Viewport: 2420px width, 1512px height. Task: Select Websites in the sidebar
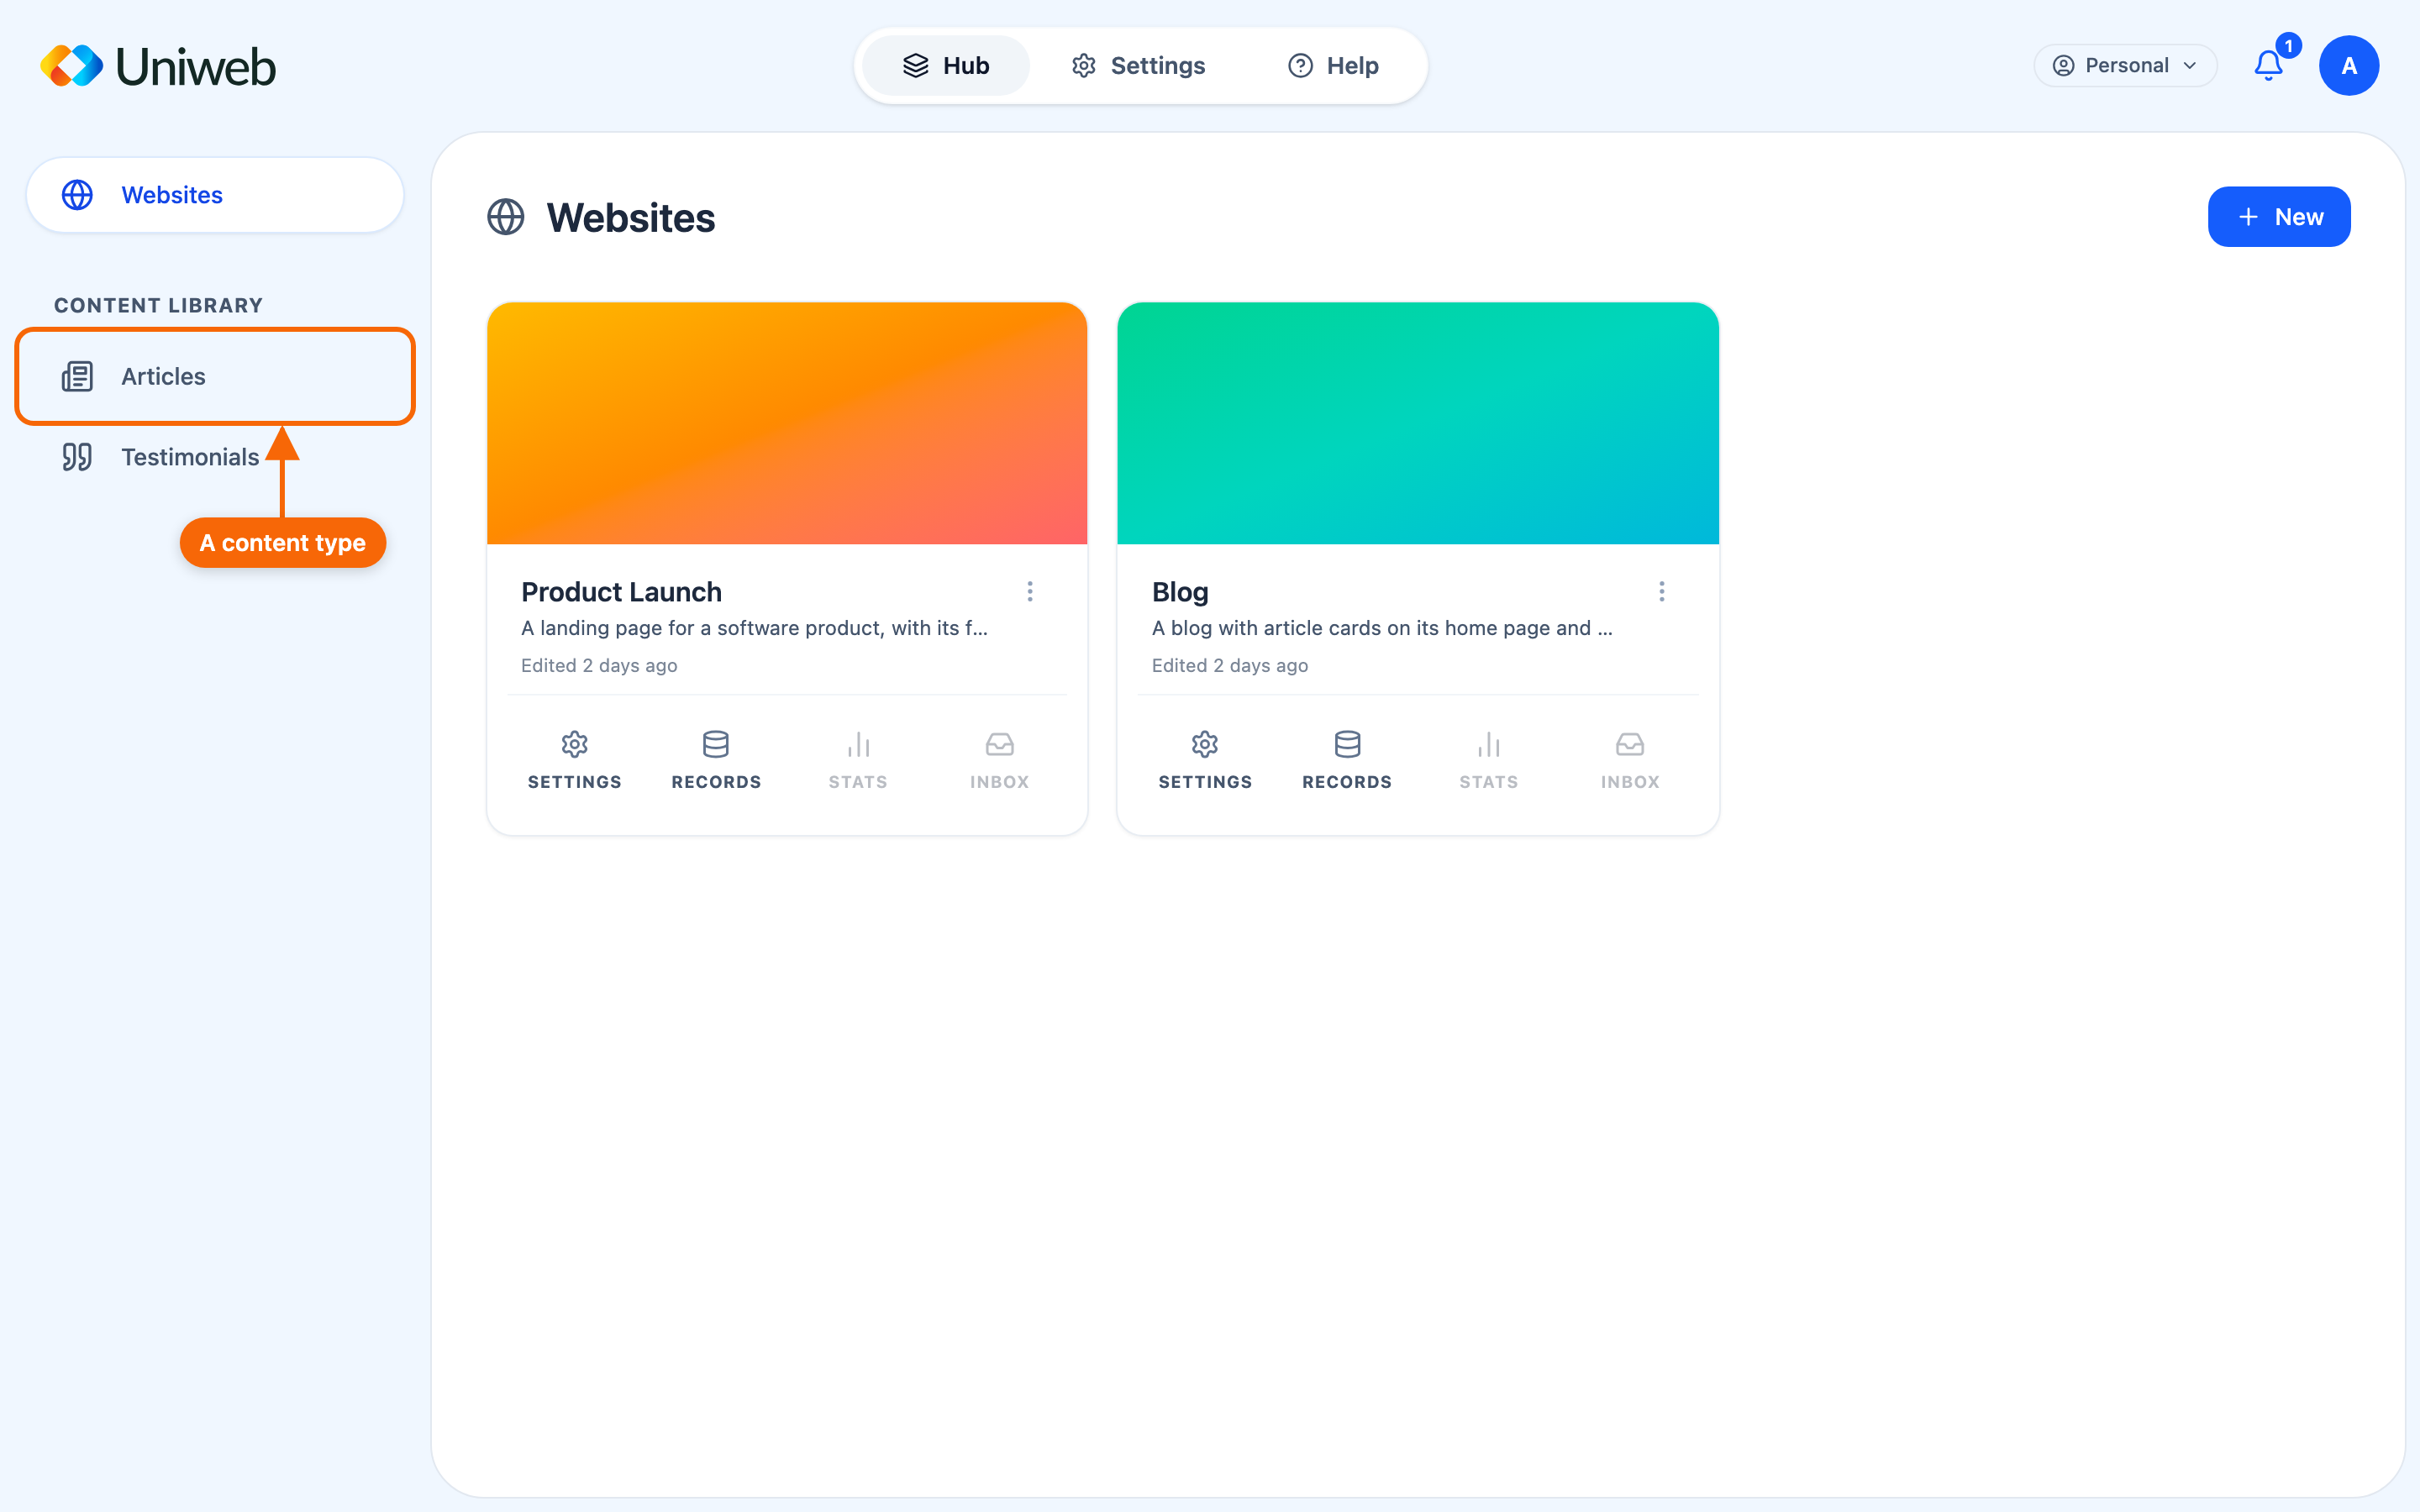[x=215, y=195]
